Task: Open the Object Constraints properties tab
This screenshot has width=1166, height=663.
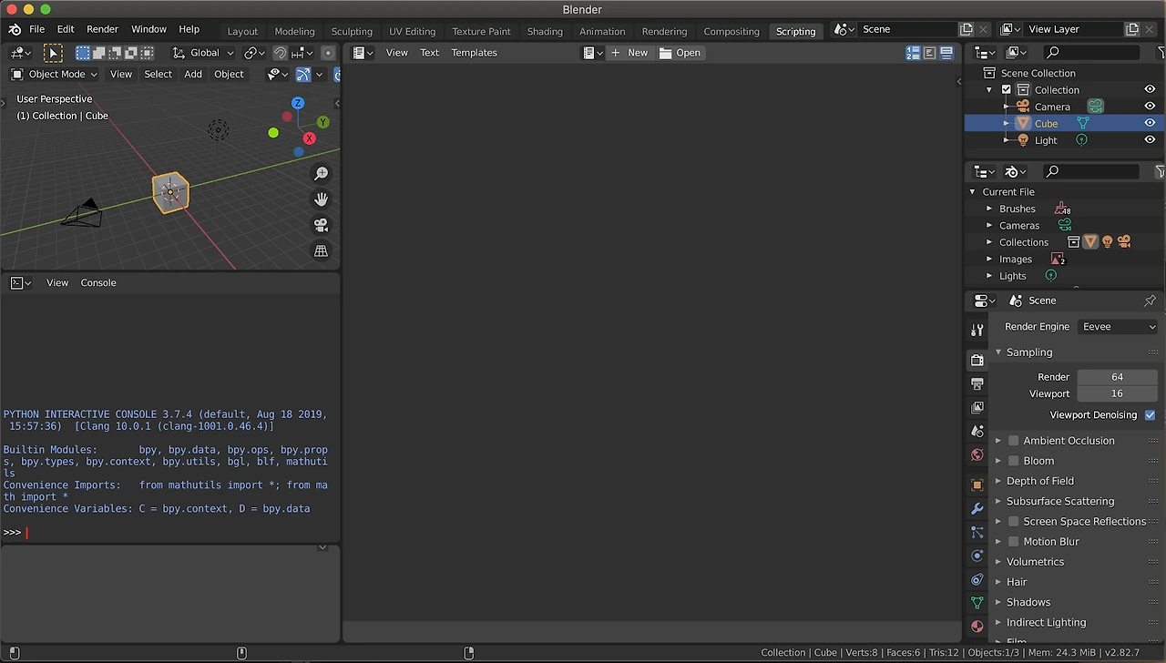Action: click(977, 579)
